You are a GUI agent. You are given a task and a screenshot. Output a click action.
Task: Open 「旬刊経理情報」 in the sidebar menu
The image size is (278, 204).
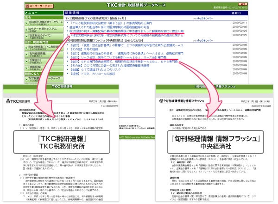(44, 55)
